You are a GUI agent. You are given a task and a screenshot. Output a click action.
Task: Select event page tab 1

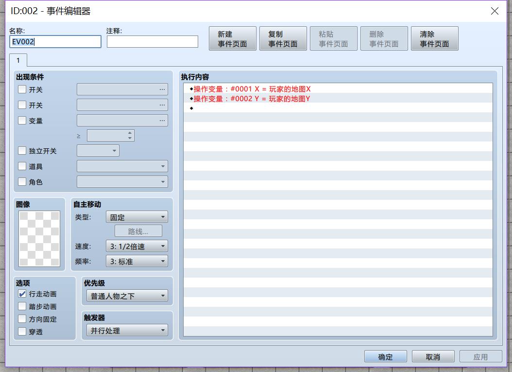[x=18, y=60]
